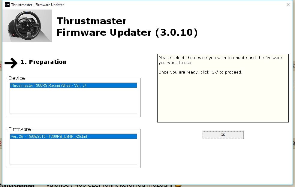Click the OK button to proceed
The width and height of the screenshot is (295, 187).
223,135
